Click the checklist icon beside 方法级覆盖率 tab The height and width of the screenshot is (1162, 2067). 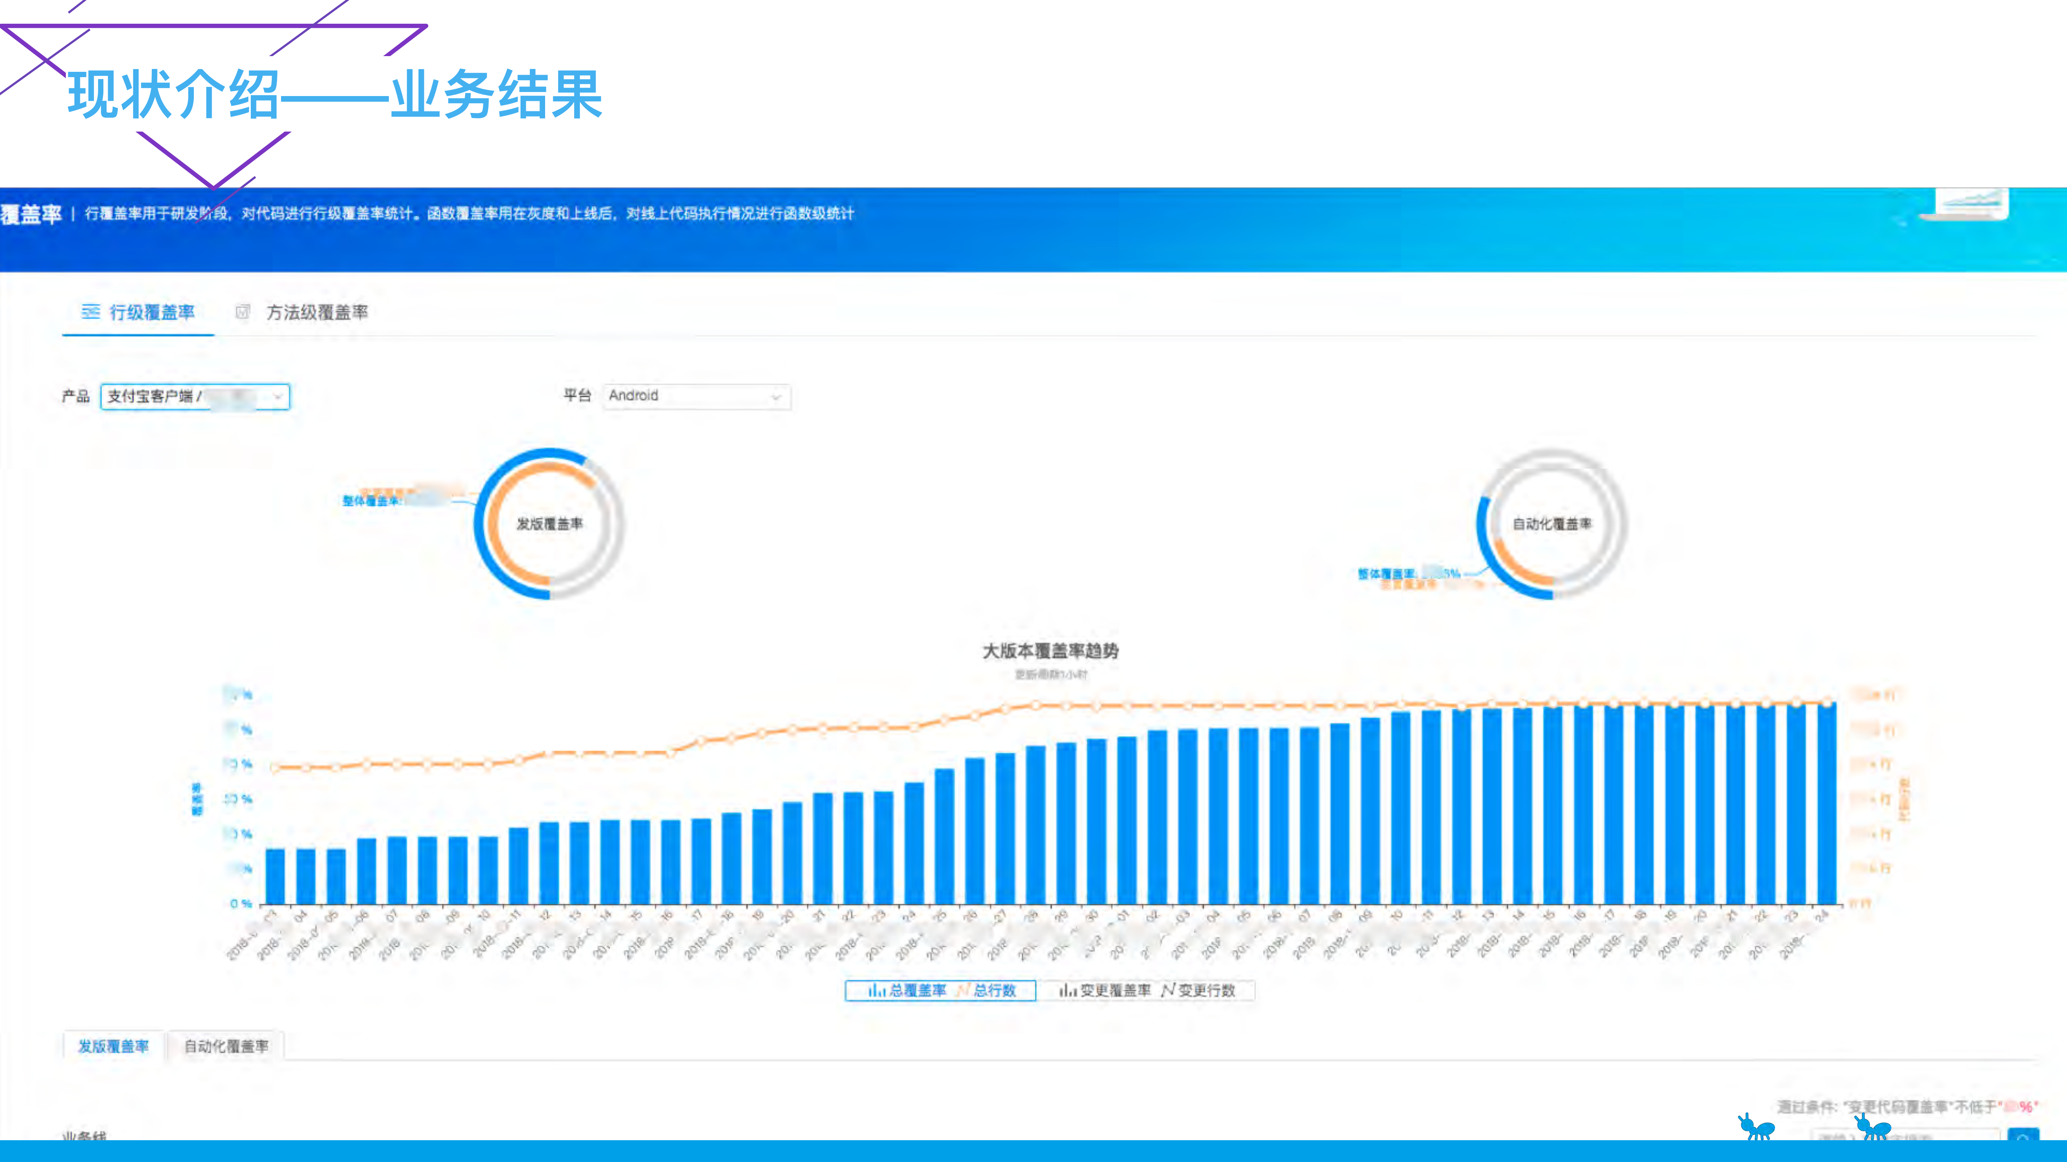(242, 312)
